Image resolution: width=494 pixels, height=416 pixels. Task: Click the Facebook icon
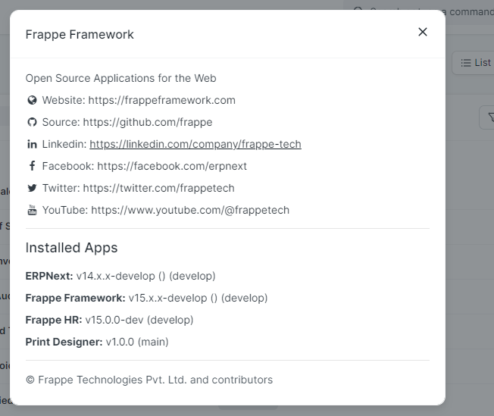32,166
